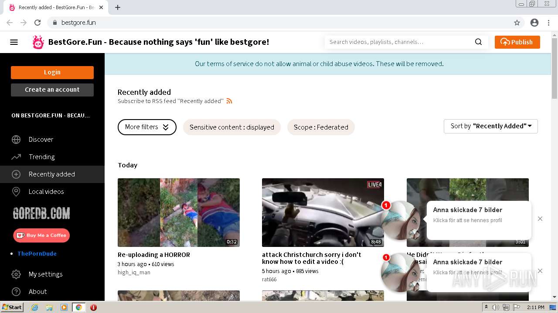Click the Publish upload button
Screen dimensions: 558x313
pos(517,42)
